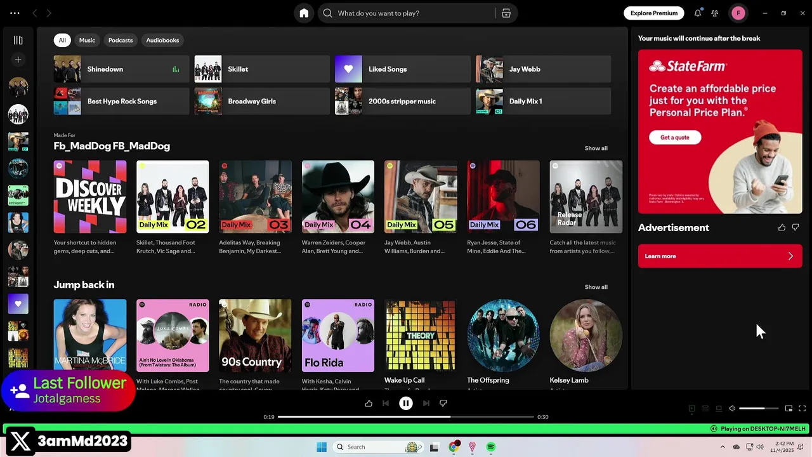Open Best Hype Rock Songs tile
The width and height of the screenshot is (812, 457).
(121, 102)
